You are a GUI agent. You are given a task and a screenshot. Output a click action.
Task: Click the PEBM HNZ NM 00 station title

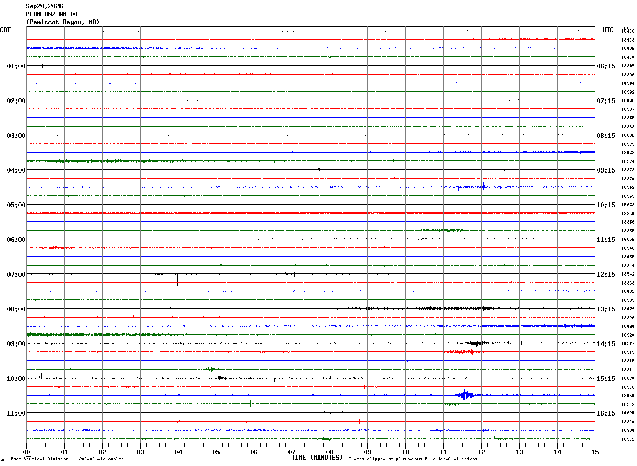pos(52,14)
